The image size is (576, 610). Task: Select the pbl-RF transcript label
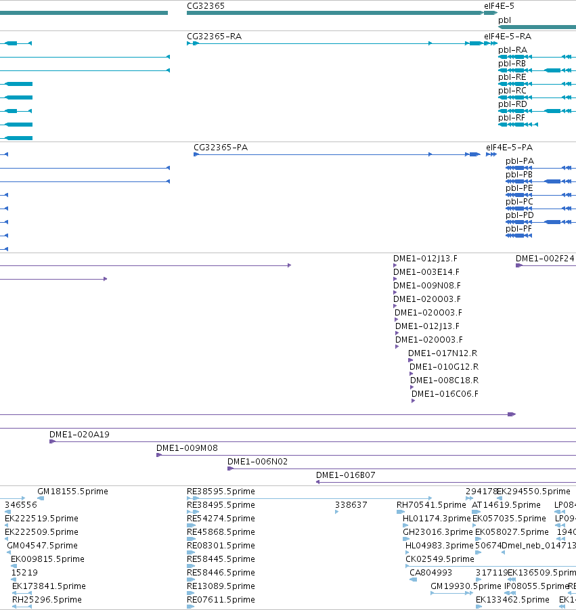[512, 118]
